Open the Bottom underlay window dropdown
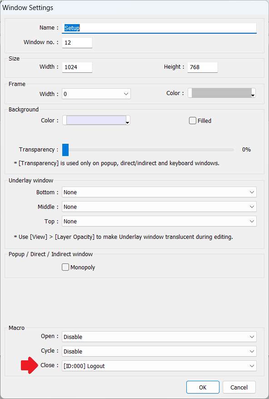Screen dimensions: 269x399 click(x=159, y=192)
